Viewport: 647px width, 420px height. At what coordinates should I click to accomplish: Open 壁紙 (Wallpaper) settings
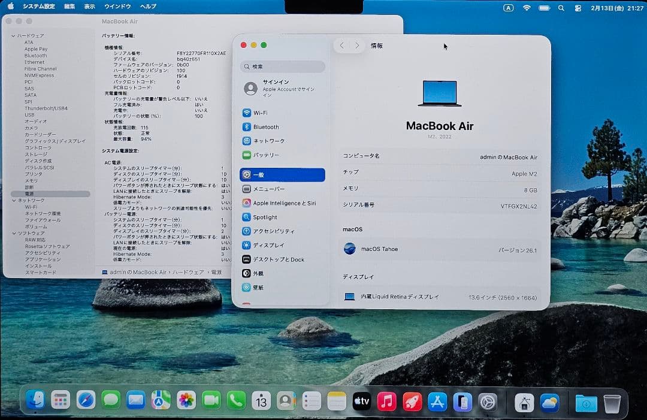pyautogui.click(x=258, y=287)
